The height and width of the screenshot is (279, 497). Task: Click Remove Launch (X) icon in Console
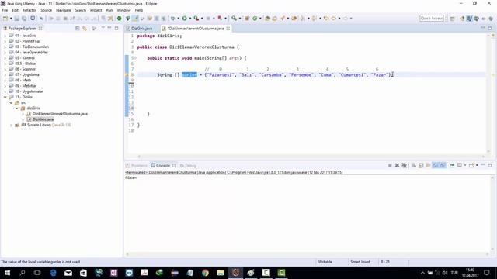point(397,165)
